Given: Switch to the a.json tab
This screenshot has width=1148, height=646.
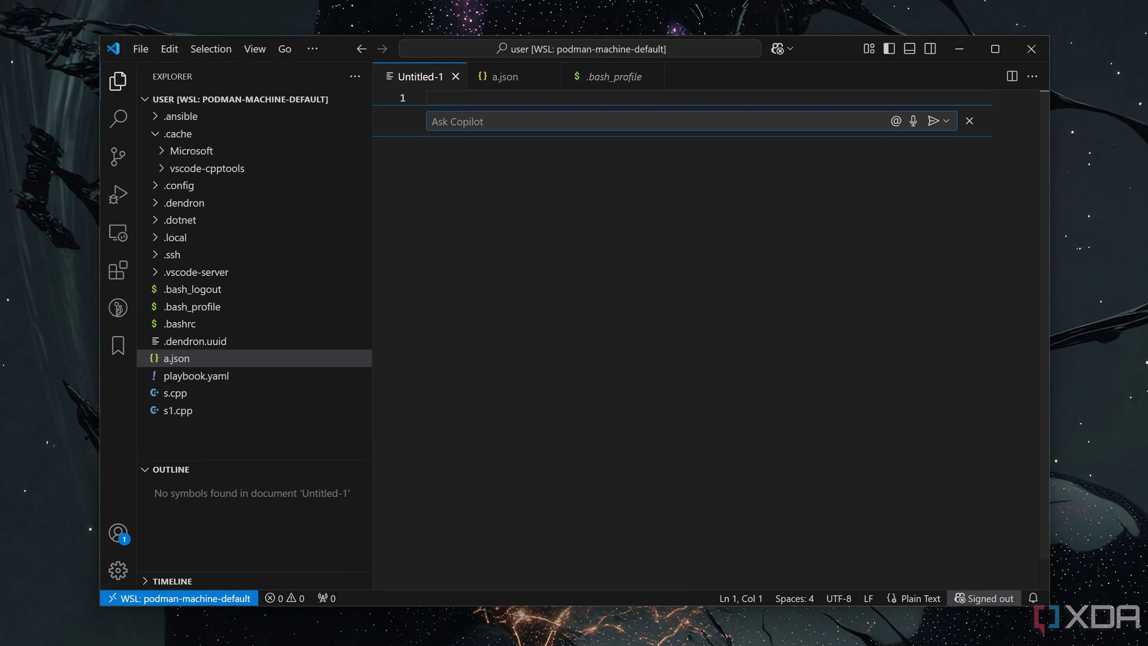Looking at the screenshot, I should pyautogui.click(x=513, y=77).
